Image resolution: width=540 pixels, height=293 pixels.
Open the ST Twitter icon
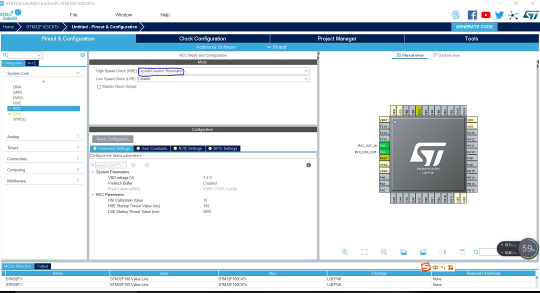(499, 15)
